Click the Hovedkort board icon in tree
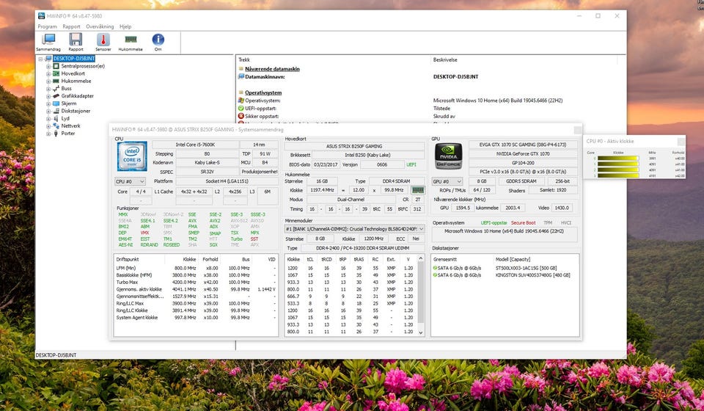Image resolution: width=704 pixels, height=411 pixels. coord(56,73)
